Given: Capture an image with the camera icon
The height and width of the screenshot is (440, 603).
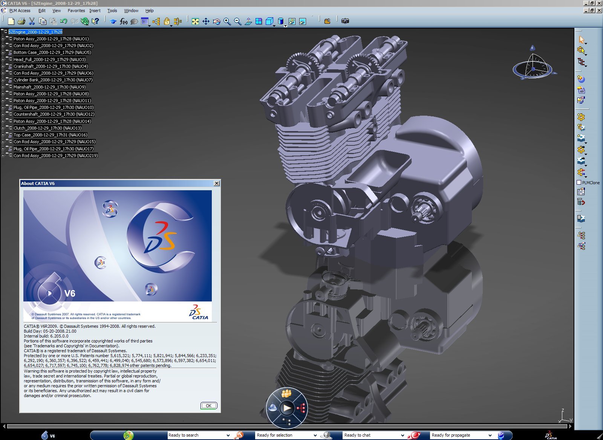Looking at the screenshot, I should point(345,21).
